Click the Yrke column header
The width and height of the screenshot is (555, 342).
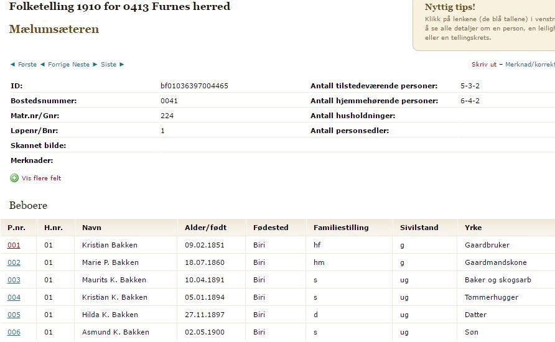473,228
